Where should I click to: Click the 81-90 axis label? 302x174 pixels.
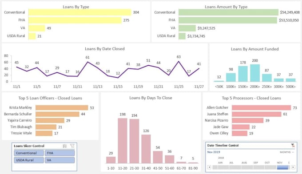pyautogui.click(x=193, y=168)
